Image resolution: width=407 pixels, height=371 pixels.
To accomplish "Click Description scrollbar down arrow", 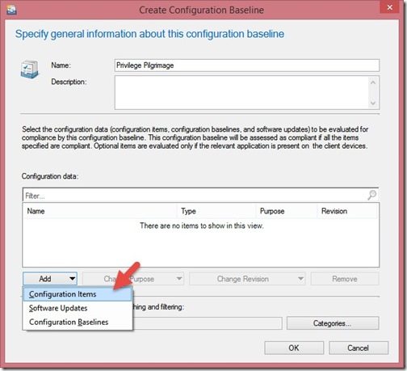I will click(373, 103).
